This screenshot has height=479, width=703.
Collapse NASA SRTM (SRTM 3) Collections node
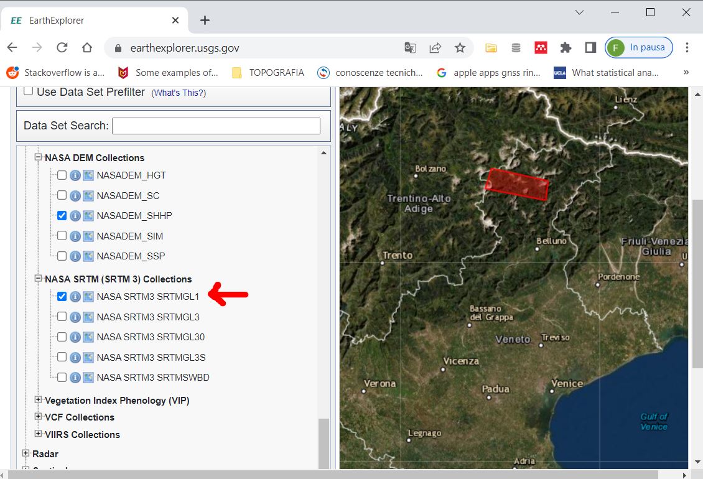coord(38,279)
